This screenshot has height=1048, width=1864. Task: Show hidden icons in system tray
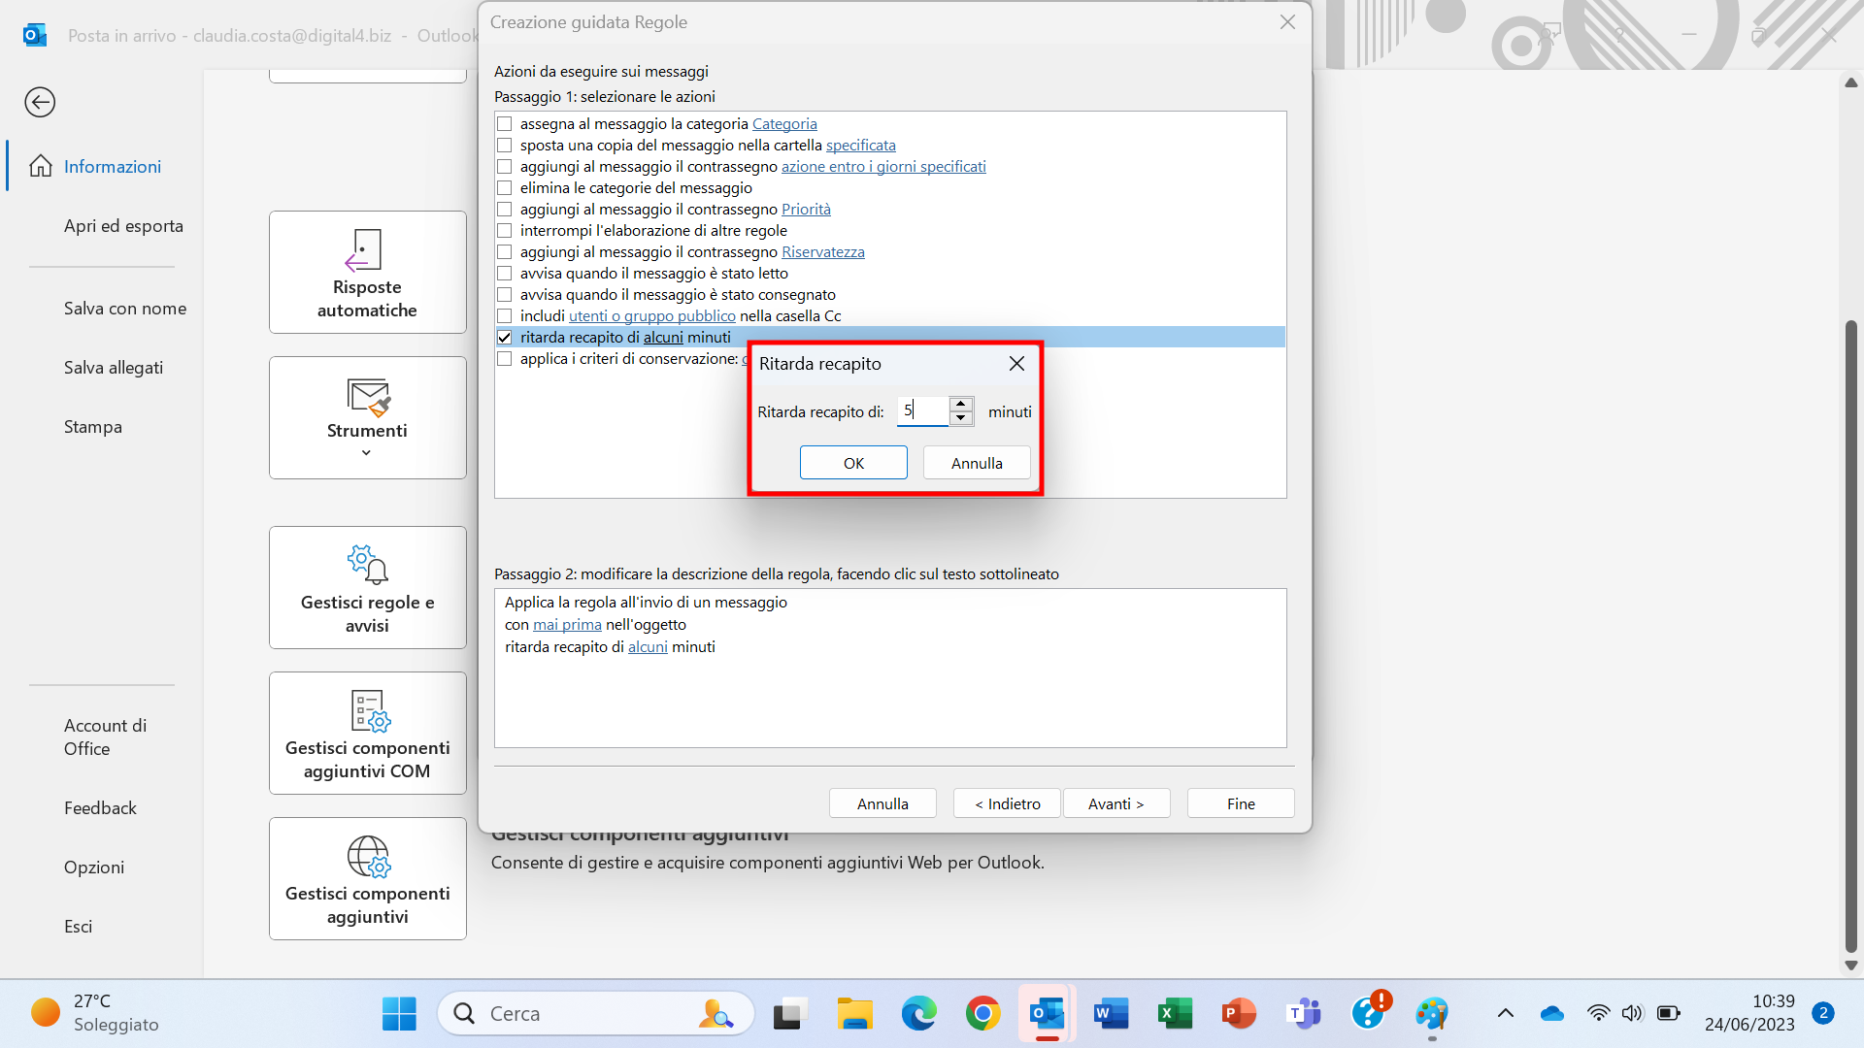(x=1504, y=1012)
